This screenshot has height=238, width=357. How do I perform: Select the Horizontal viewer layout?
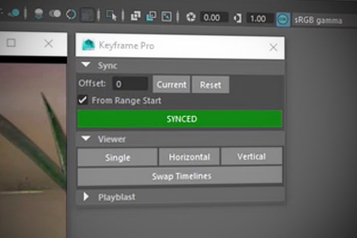pyautogui.click(x=189, y=157)
